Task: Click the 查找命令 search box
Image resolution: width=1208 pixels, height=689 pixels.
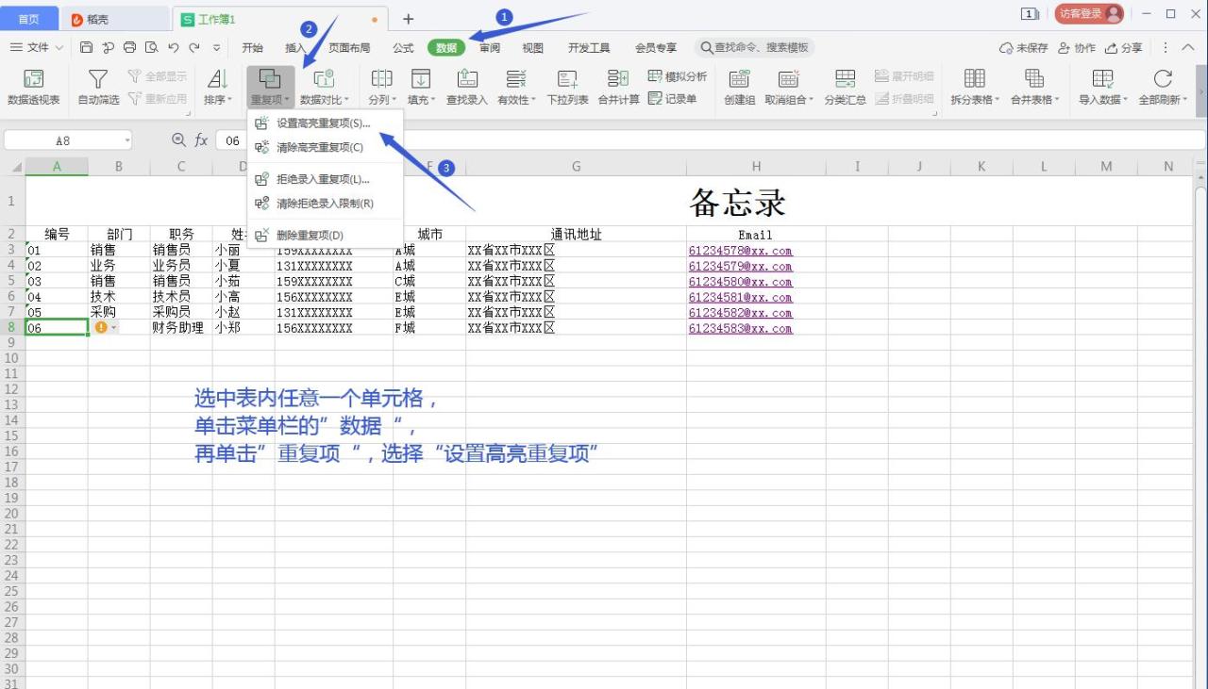Action: tap(754, 48)
